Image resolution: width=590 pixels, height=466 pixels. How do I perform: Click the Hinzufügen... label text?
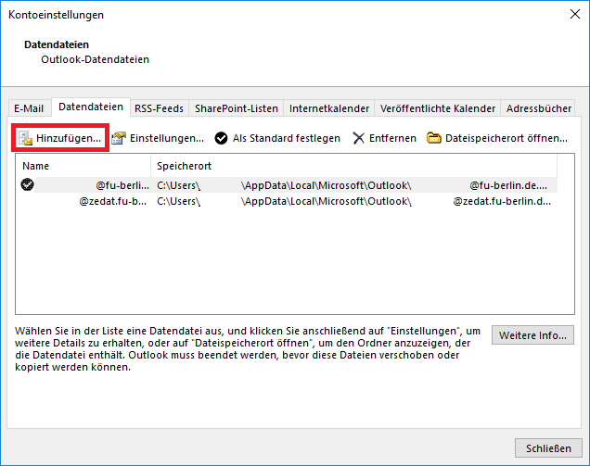[69, 138]
